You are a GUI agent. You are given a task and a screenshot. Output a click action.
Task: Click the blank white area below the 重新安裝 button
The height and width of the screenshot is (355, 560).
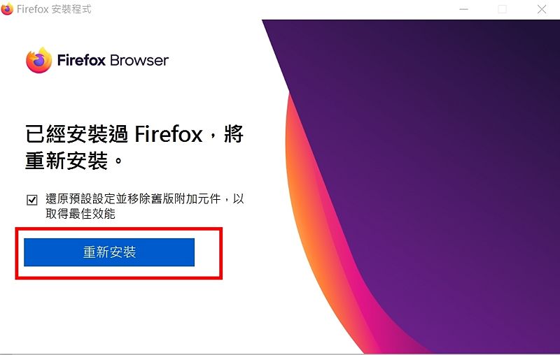coord(118,314)
